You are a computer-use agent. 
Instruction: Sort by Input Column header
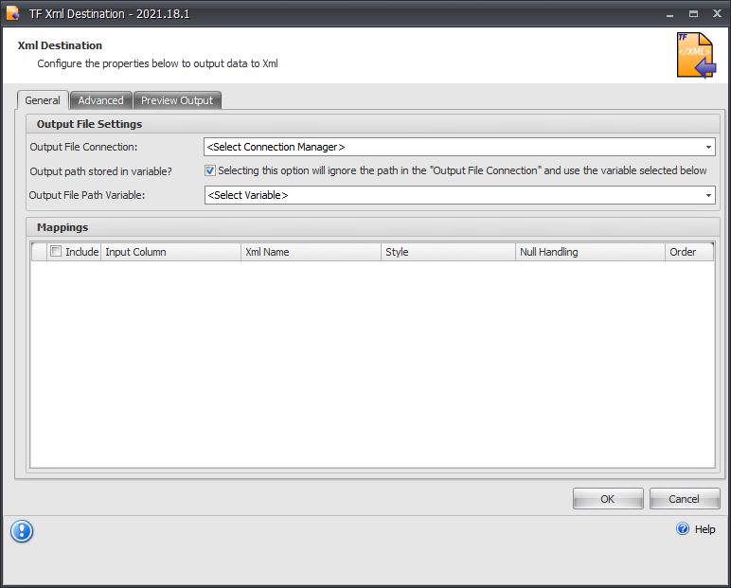170,252
